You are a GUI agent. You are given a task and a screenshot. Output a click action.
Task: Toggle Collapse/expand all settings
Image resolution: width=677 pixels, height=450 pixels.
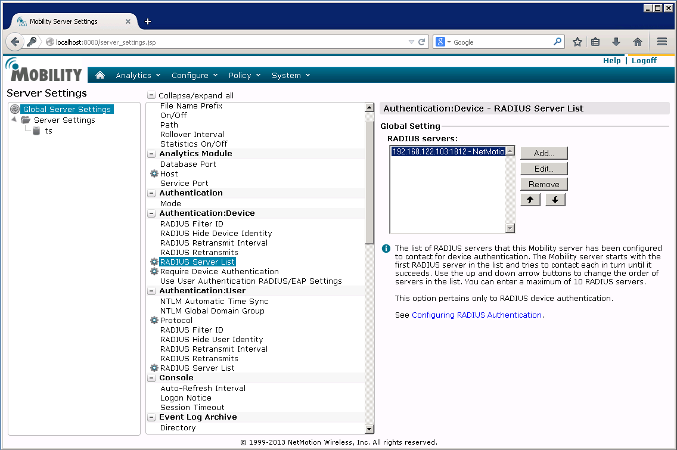coord(151,95)
